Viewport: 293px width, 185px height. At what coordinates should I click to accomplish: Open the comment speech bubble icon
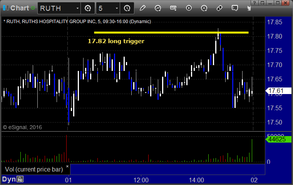(235, 8)
